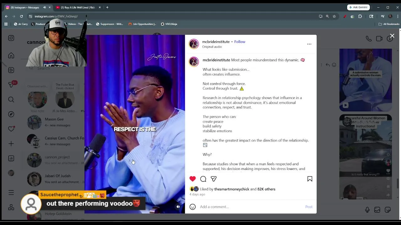Attach a photo with the image icon
Viewport: 401px width, 225px height.
click(x=377, y=210)
